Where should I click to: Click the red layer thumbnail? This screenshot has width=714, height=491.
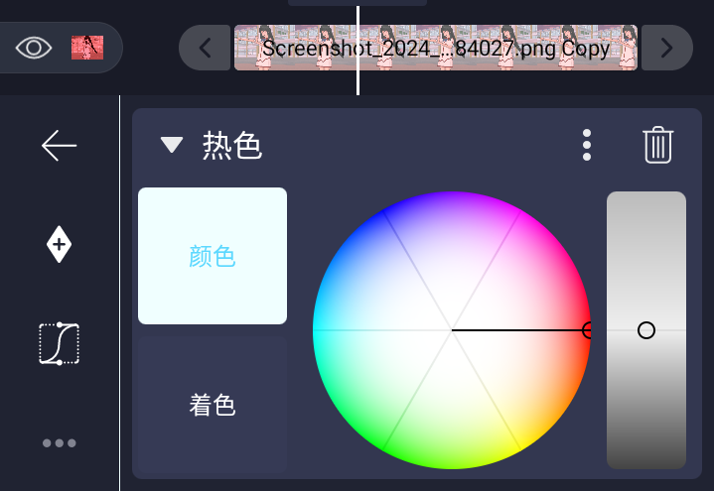87,47
